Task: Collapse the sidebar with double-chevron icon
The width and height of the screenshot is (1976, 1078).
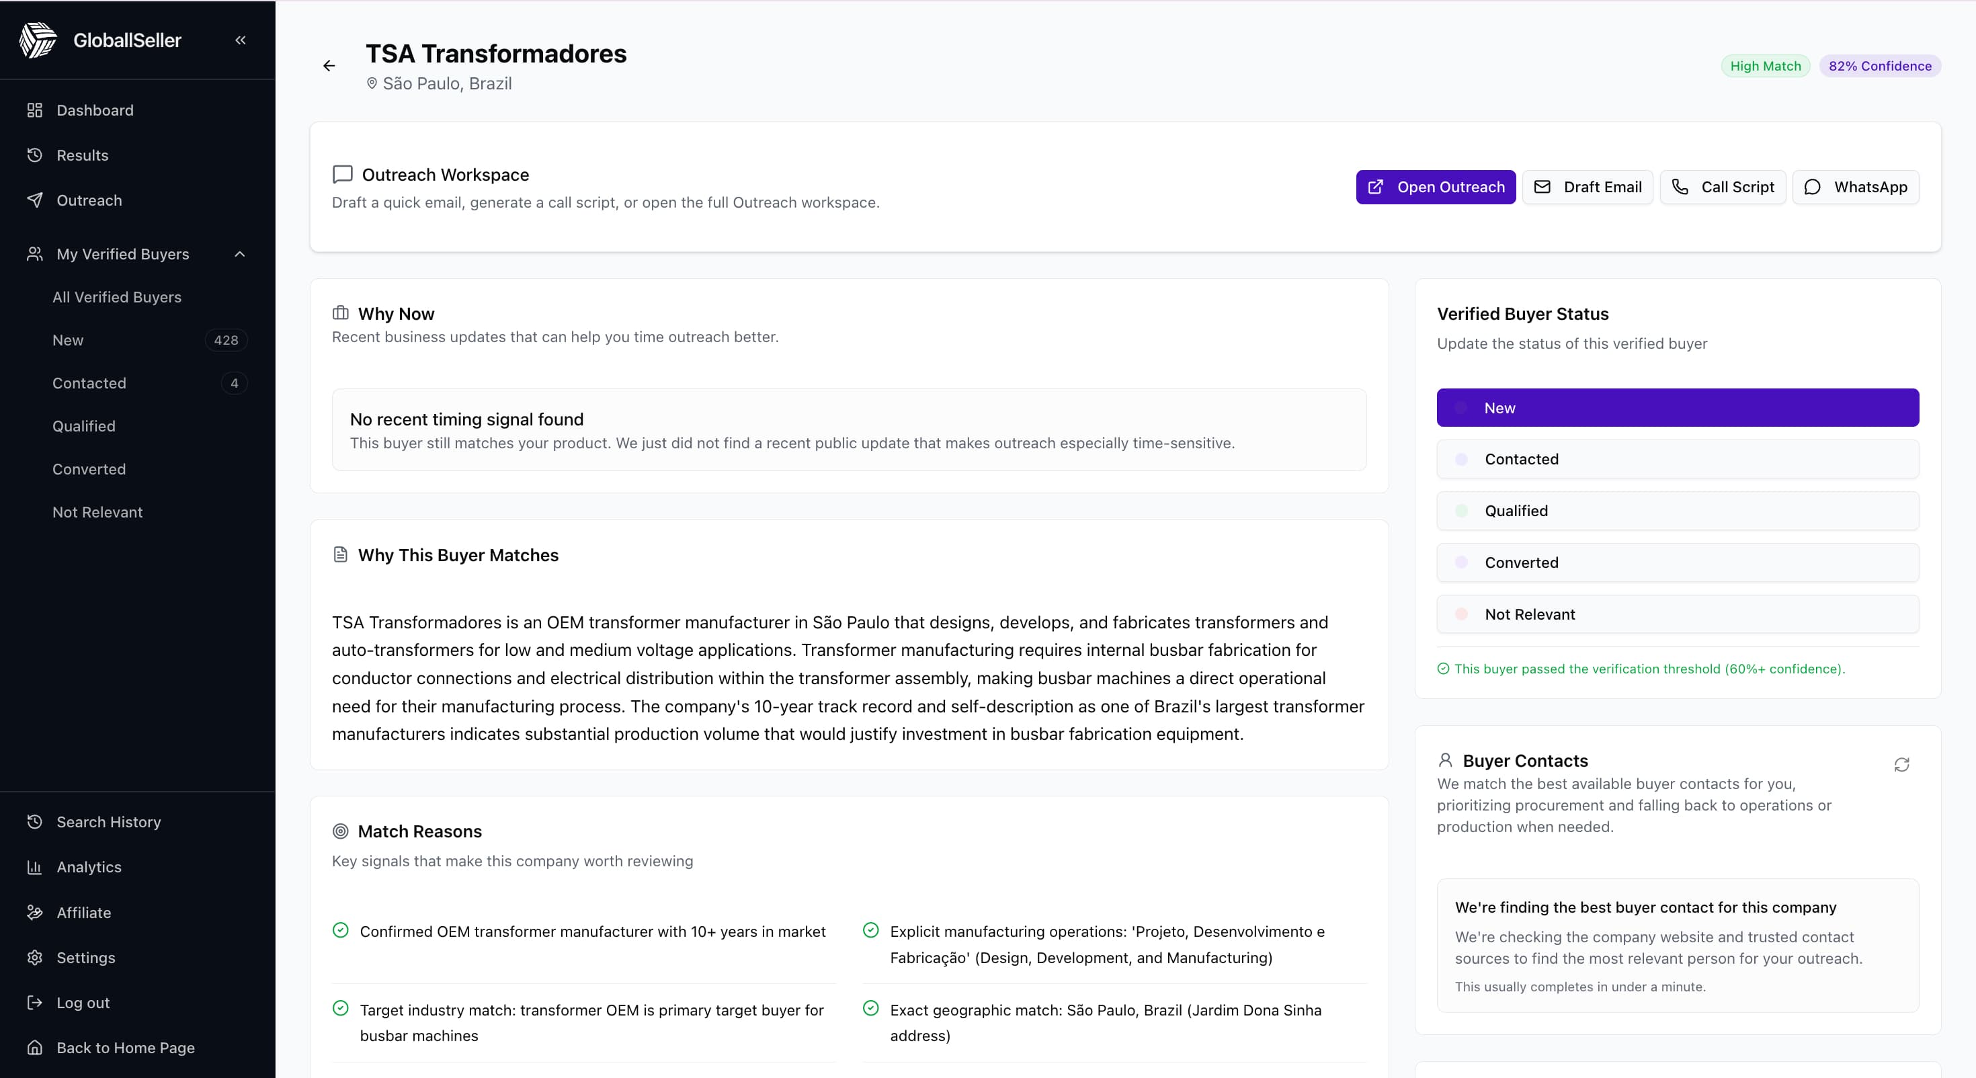Action: point(240,40)
